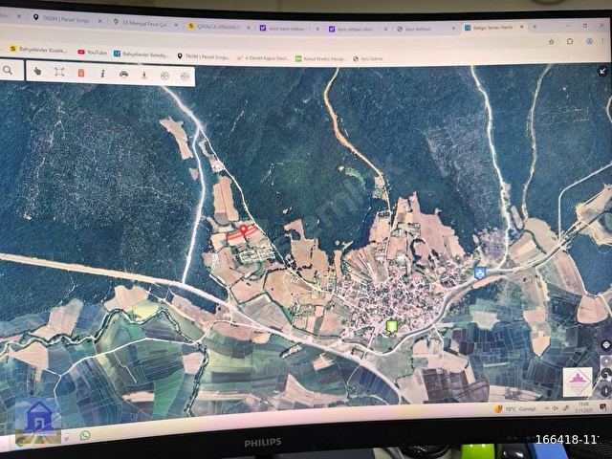This screenshot has height=459, width=612.
Task: Select the Netgis Server Harita tab
Action: click(x=493, y=28)
